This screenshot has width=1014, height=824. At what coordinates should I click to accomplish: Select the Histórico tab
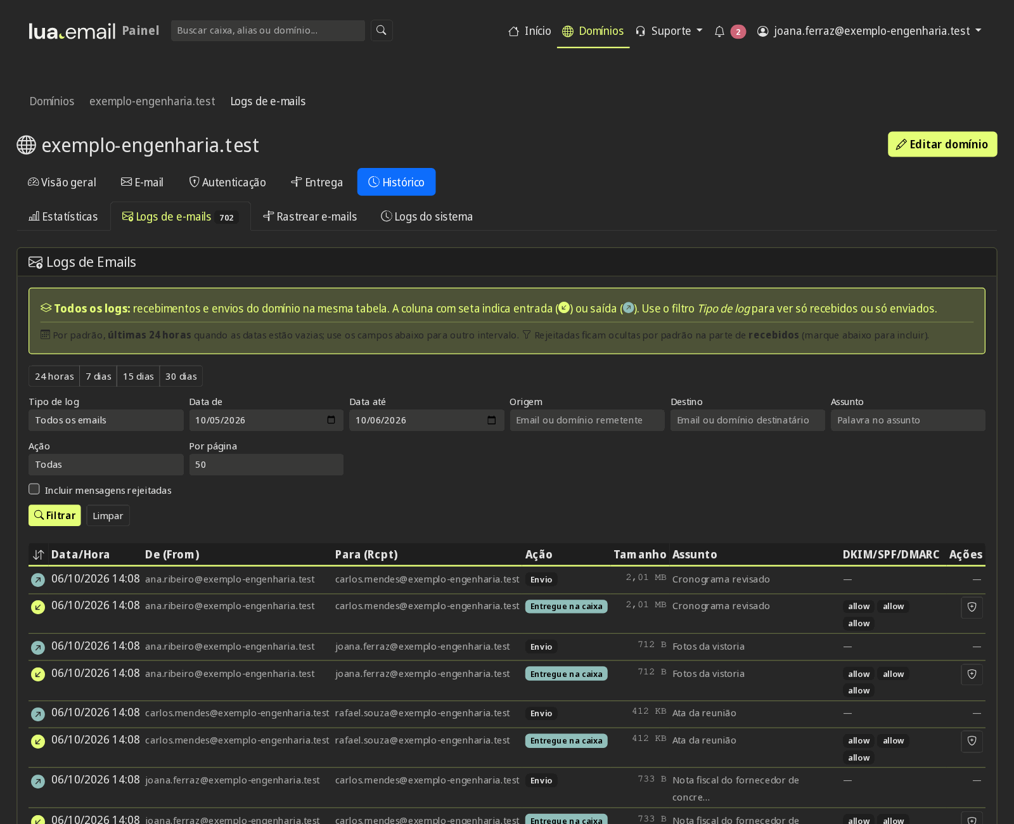click(396, 183)
